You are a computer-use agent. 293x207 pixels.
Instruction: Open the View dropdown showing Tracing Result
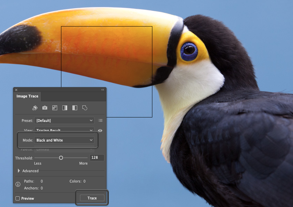[x=64, y=130]
